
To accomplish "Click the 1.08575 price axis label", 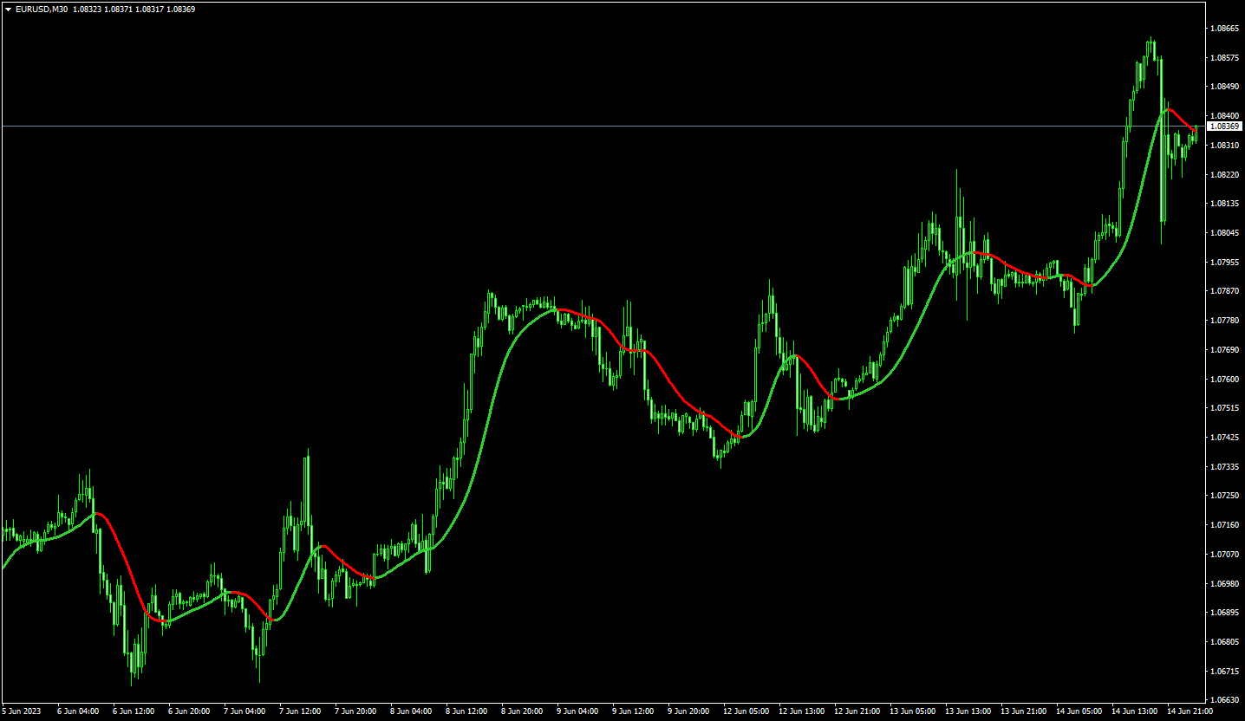I will [x=1224, y=57].
